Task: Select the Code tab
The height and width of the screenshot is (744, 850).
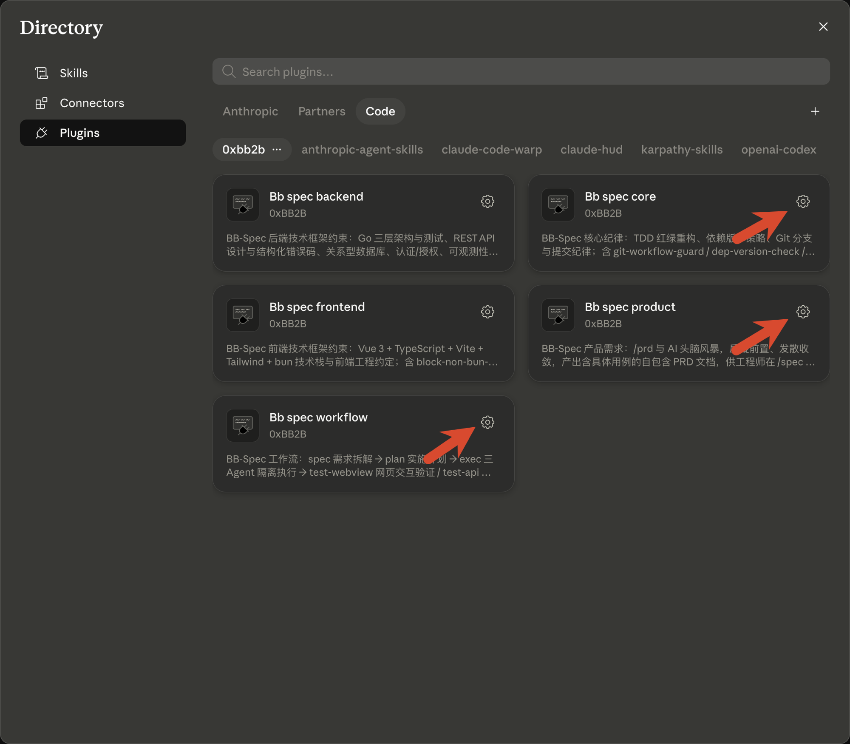Action: pos(380,111)
